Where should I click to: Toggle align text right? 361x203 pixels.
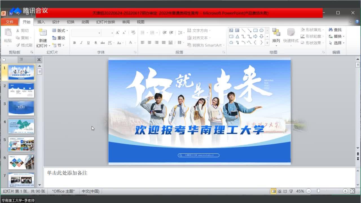click(157, 43)
